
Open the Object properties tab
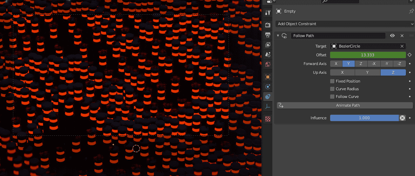[268, 77]
